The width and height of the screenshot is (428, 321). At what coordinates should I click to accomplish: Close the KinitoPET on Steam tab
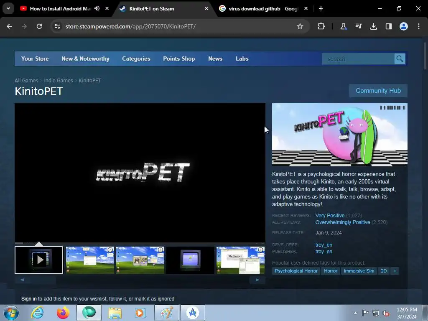(x=206, y=8)
